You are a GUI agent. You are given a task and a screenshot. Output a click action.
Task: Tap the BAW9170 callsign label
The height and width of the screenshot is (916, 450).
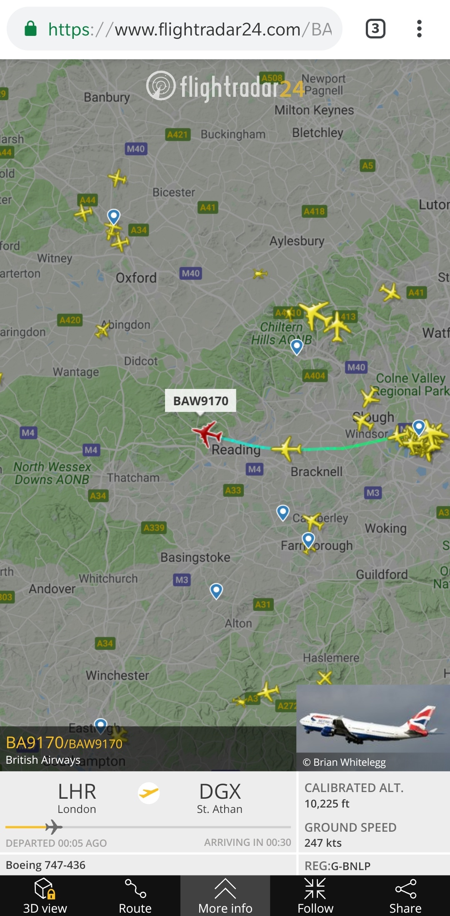200,401
